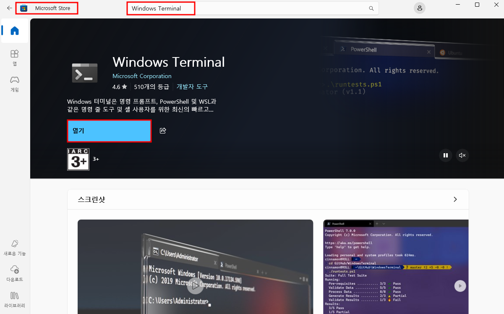
Task: Play the first screenshot video
Action: (x=195, y=285)
